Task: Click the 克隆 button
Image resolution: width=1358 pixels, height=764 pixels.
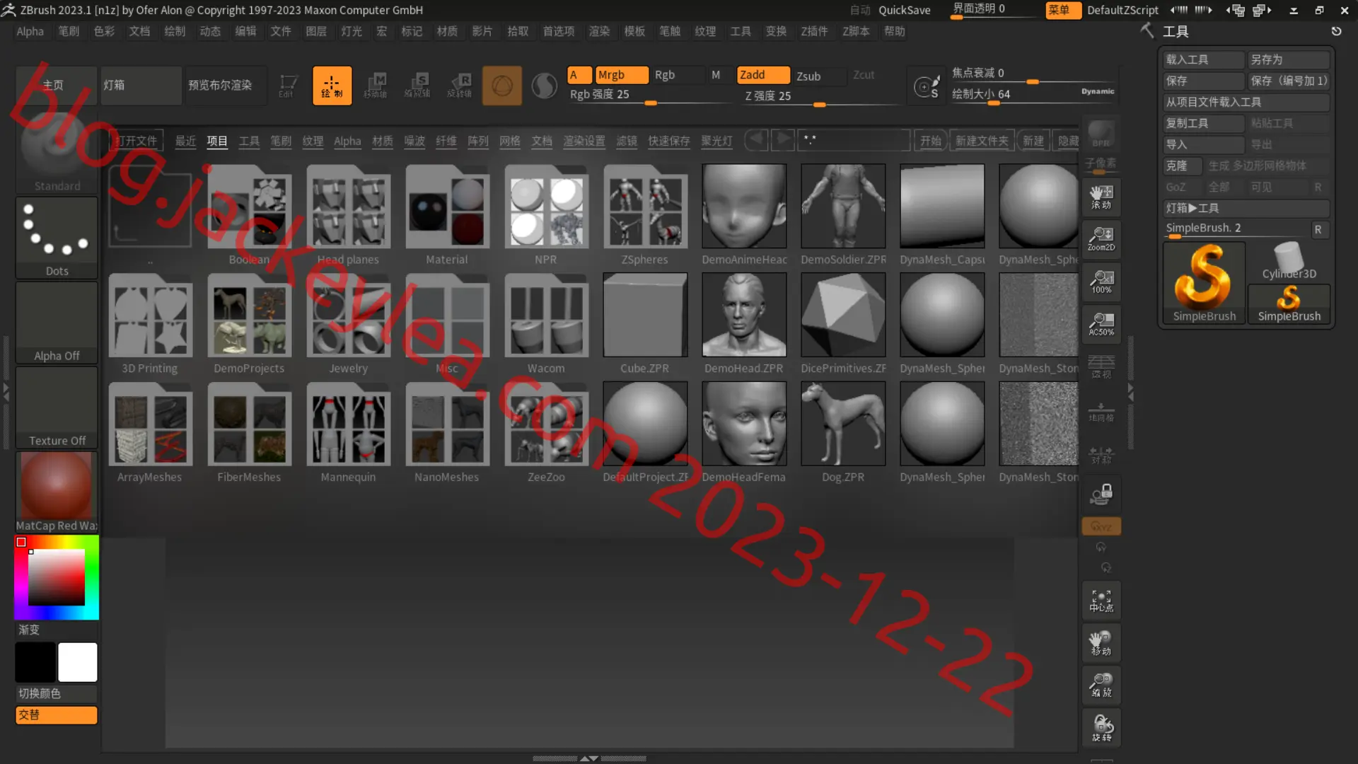Action: 1182,166
